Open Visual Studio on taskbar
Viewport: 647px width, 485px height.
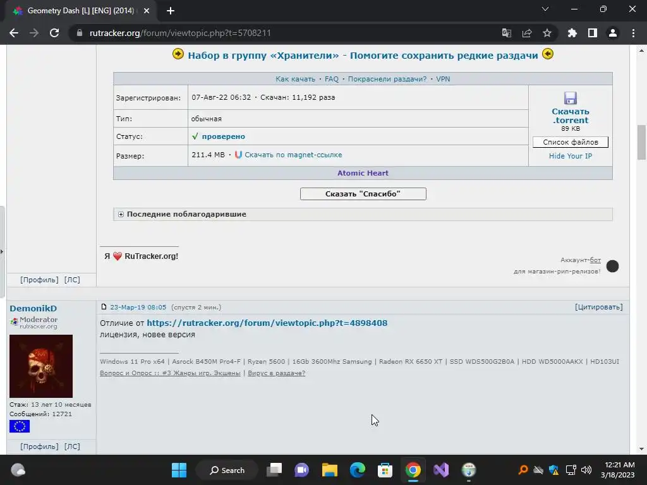pos(441,470)
